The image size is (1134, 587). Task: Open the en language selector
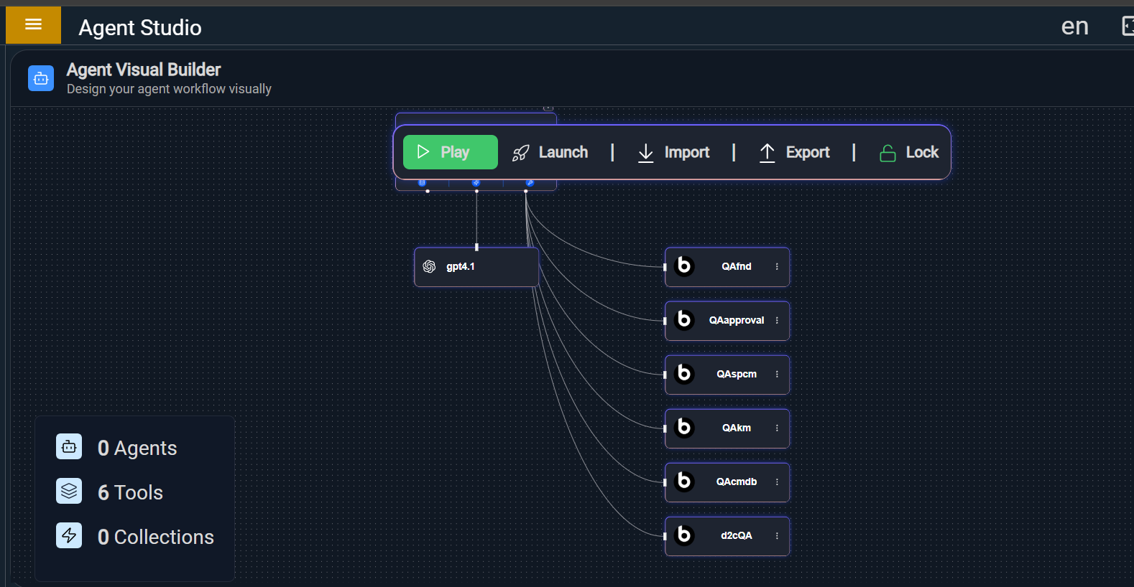pos(1074,27)
